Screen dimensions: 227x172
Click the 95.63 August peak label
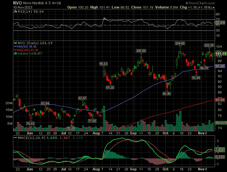click(103, 64)
